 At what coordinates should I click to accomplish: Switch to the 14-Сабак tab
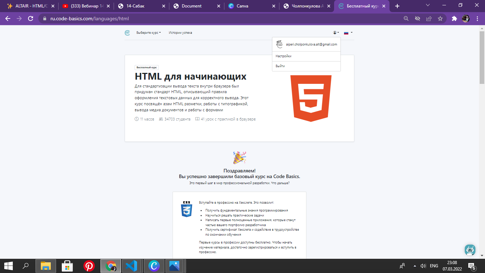[141, 6]
